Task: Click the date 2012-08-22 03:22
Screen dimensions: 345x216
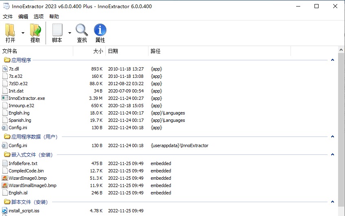Action: pyautogui.click(x=126, y=84)
